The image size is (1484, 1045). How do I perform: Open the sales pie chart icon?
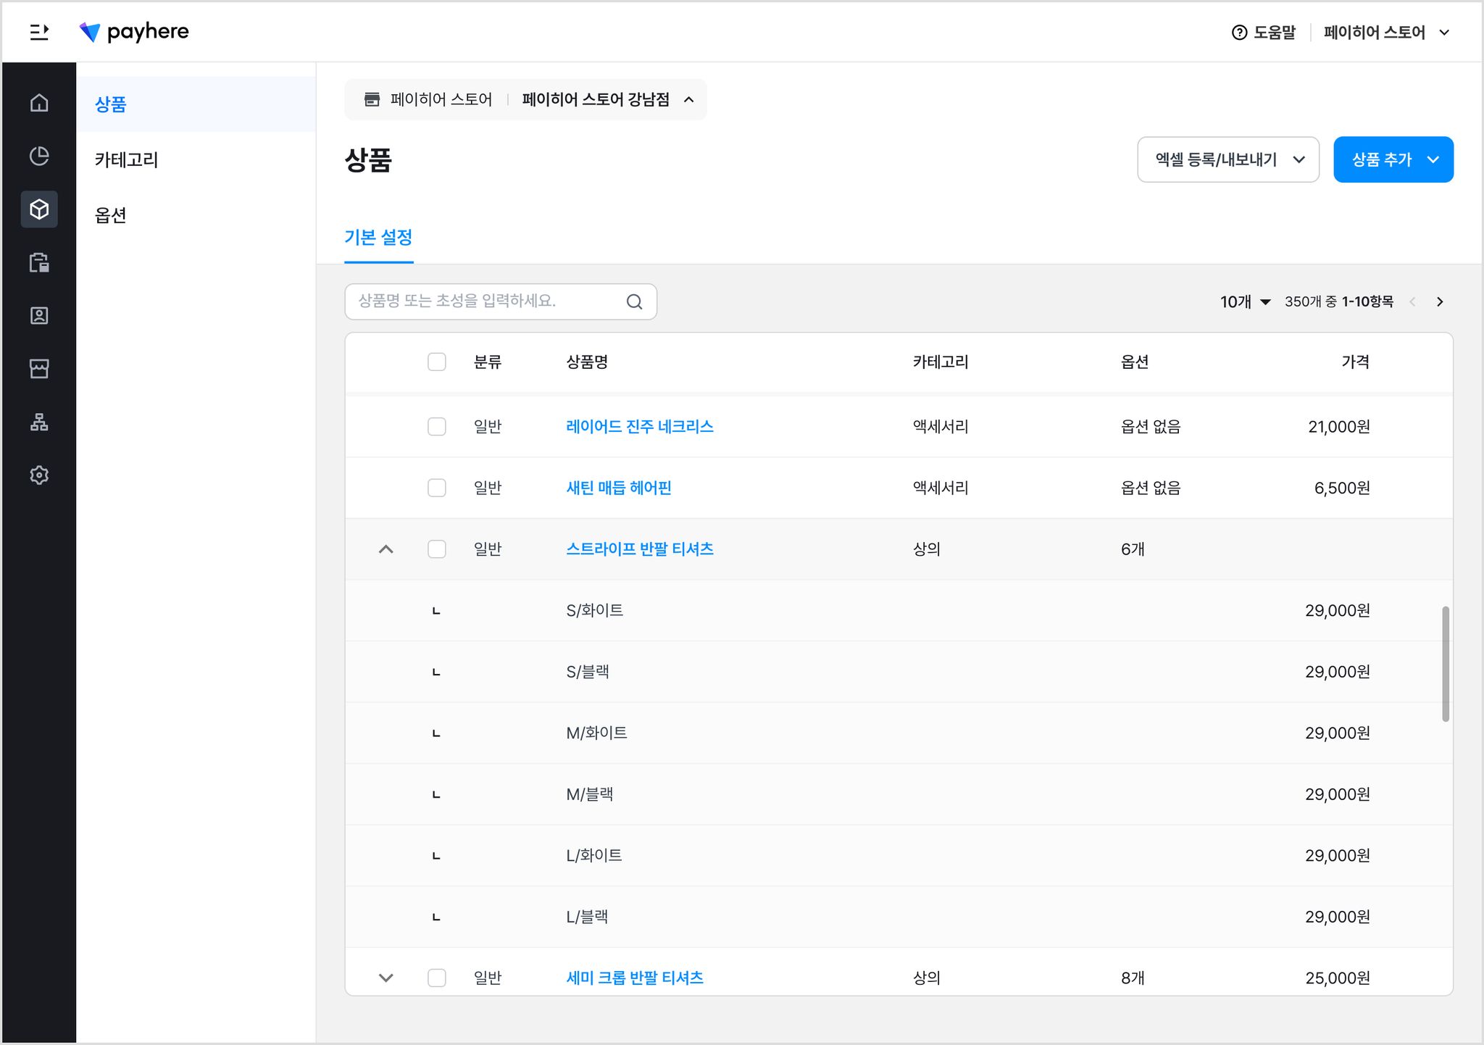39,156
